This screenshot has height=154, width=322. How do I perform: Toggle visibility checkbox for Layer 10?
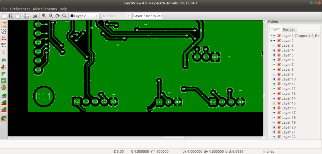coord(279,79)
